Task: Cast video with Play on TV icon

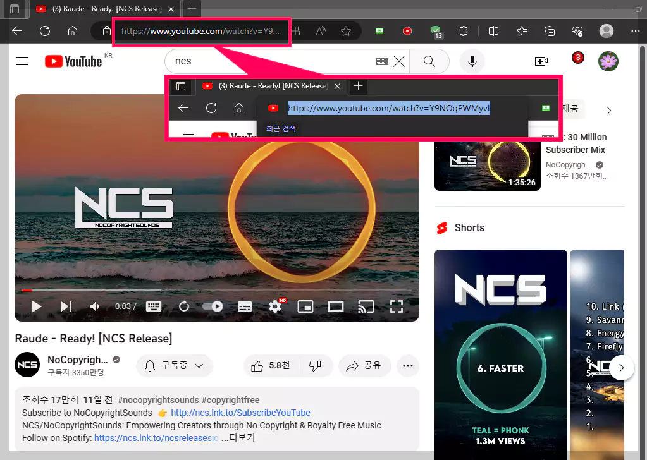Action: pyautogui.click(x=366, y=306)
